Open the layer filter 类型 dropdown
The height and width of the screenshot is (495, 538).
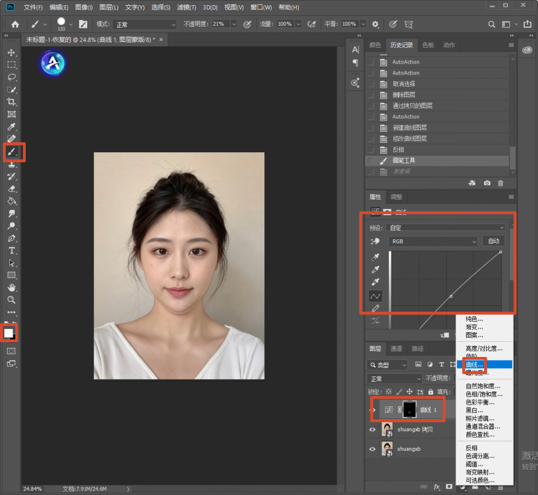coord(387,365)
